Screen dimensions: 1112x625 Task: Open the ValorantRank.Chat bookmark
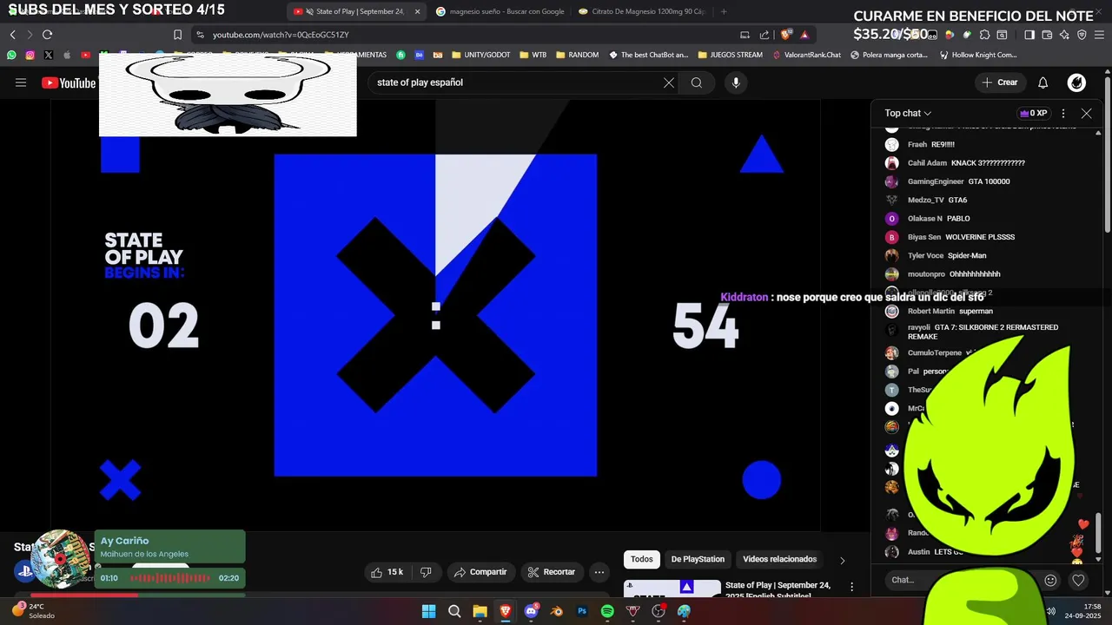point(806,55)
